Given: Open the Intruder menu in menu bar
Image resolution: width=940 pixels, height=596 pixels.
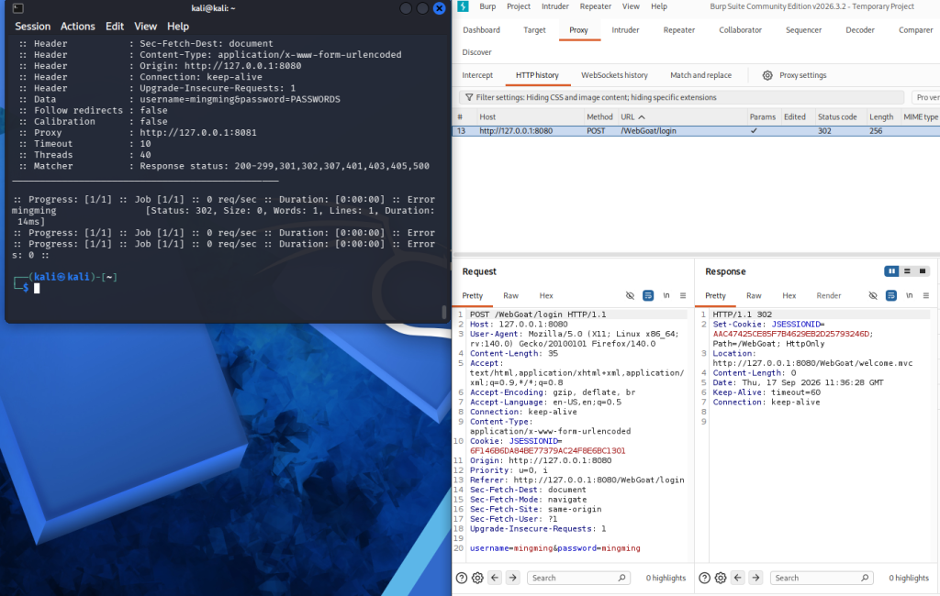Looking at the screenshot, I should 555,6.
